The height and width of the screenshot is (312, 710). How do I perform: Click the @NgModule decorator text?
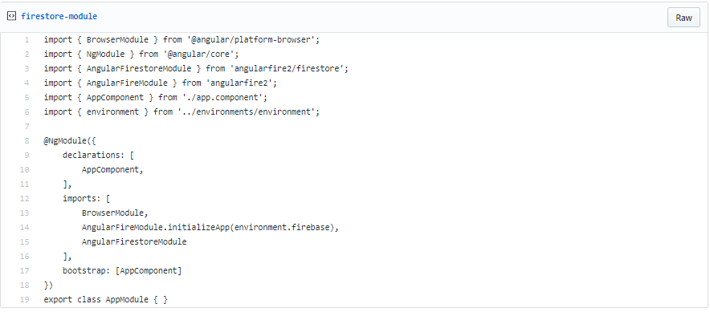[x=67, y=140]
